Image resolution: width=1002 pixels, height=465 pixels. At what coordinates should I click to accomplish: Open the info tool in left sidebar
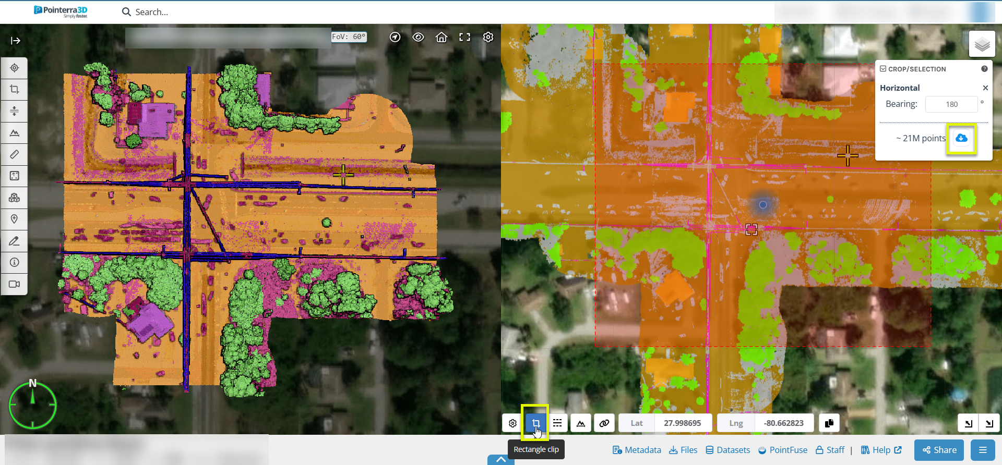coord(14,262)
